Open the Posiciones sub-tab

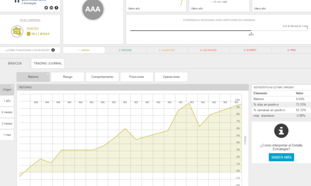[137, 77]
